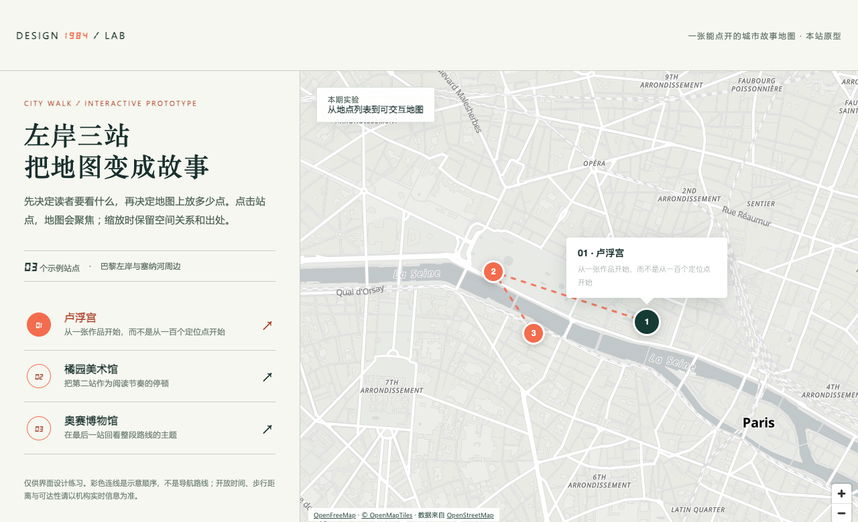Open the OpenMapTiles attribution link

click(387, 515)
